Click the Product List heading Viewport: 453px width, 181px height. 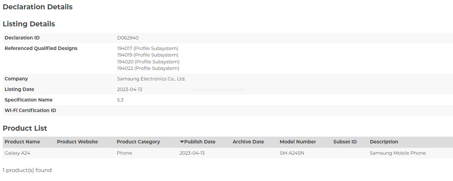(25, 128)
